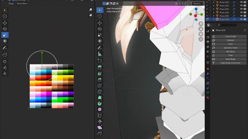Viewport: 248px width, 139px height.
Task: Open the Modifiers wrench properties tab
Action: 208,74
